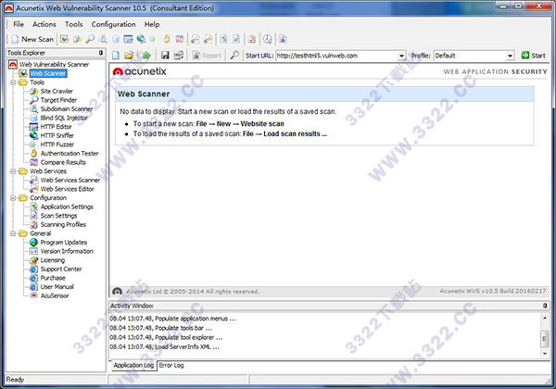Click the export icon next to the save disk
Image resolution: width=556 pixels, height=389 pixels.
click(178, 56)
